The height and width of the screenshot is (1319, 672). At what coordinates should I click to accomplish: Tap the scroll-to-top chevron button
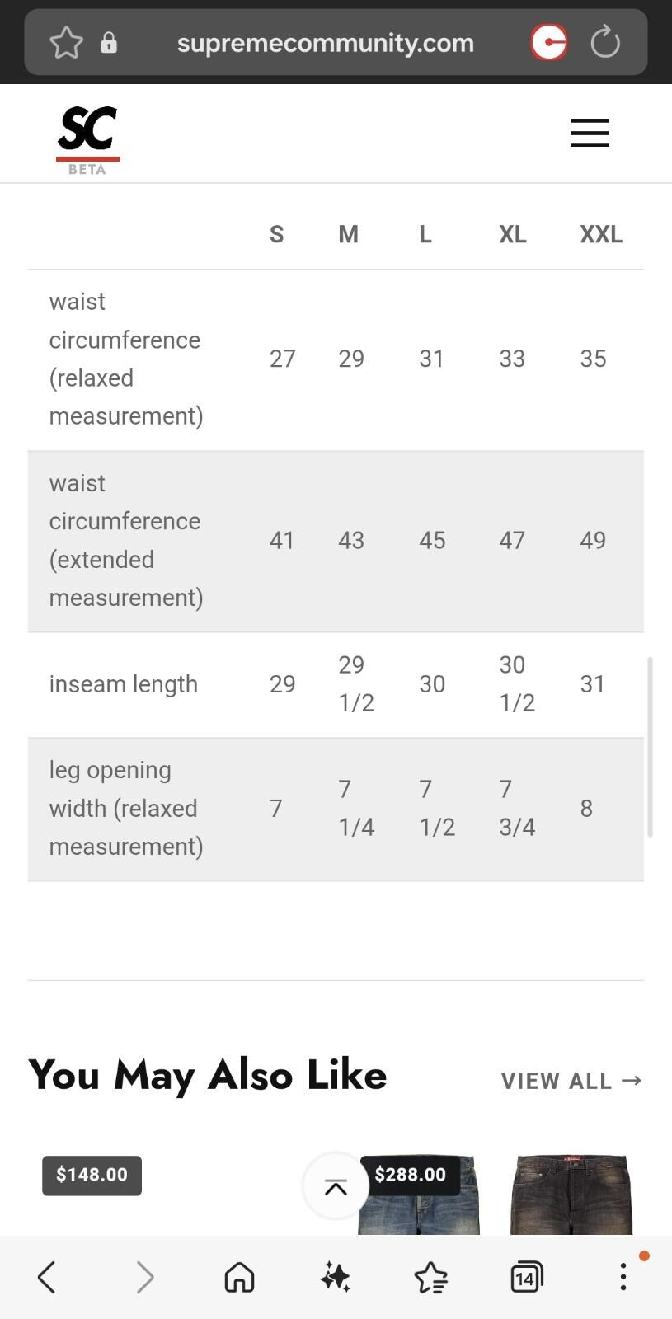click(336, 1186)
